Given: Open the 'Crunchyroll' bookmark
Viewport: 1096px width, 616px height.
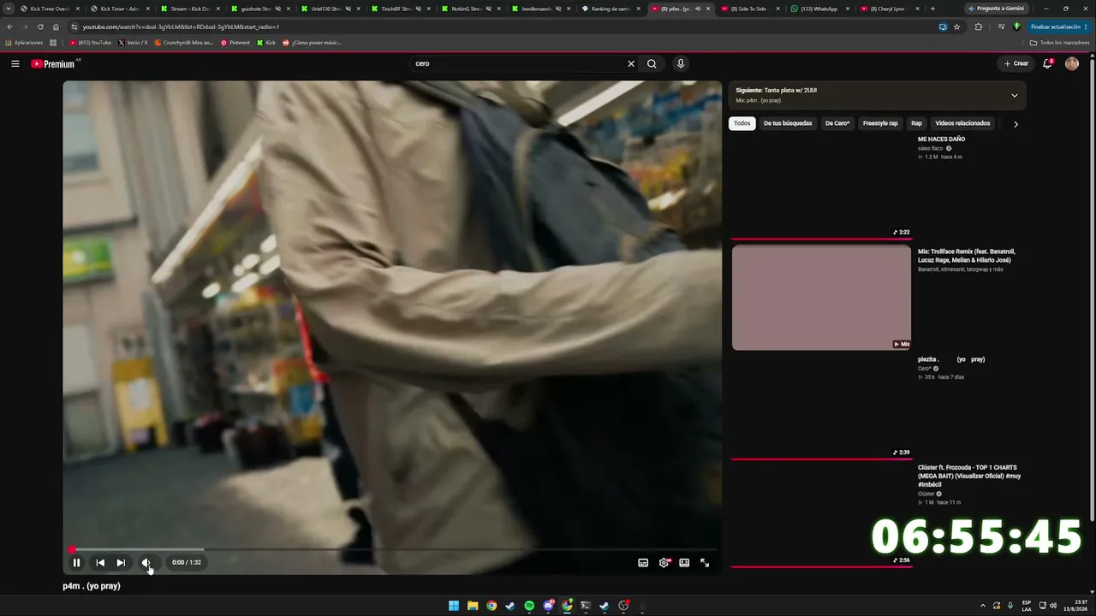Looking at the screenshot, I should click(184, 42).
